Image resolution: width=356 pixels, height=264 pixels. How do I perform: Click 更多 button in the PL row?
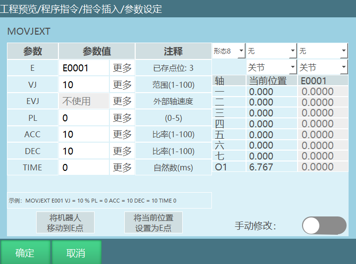(122, 118)
